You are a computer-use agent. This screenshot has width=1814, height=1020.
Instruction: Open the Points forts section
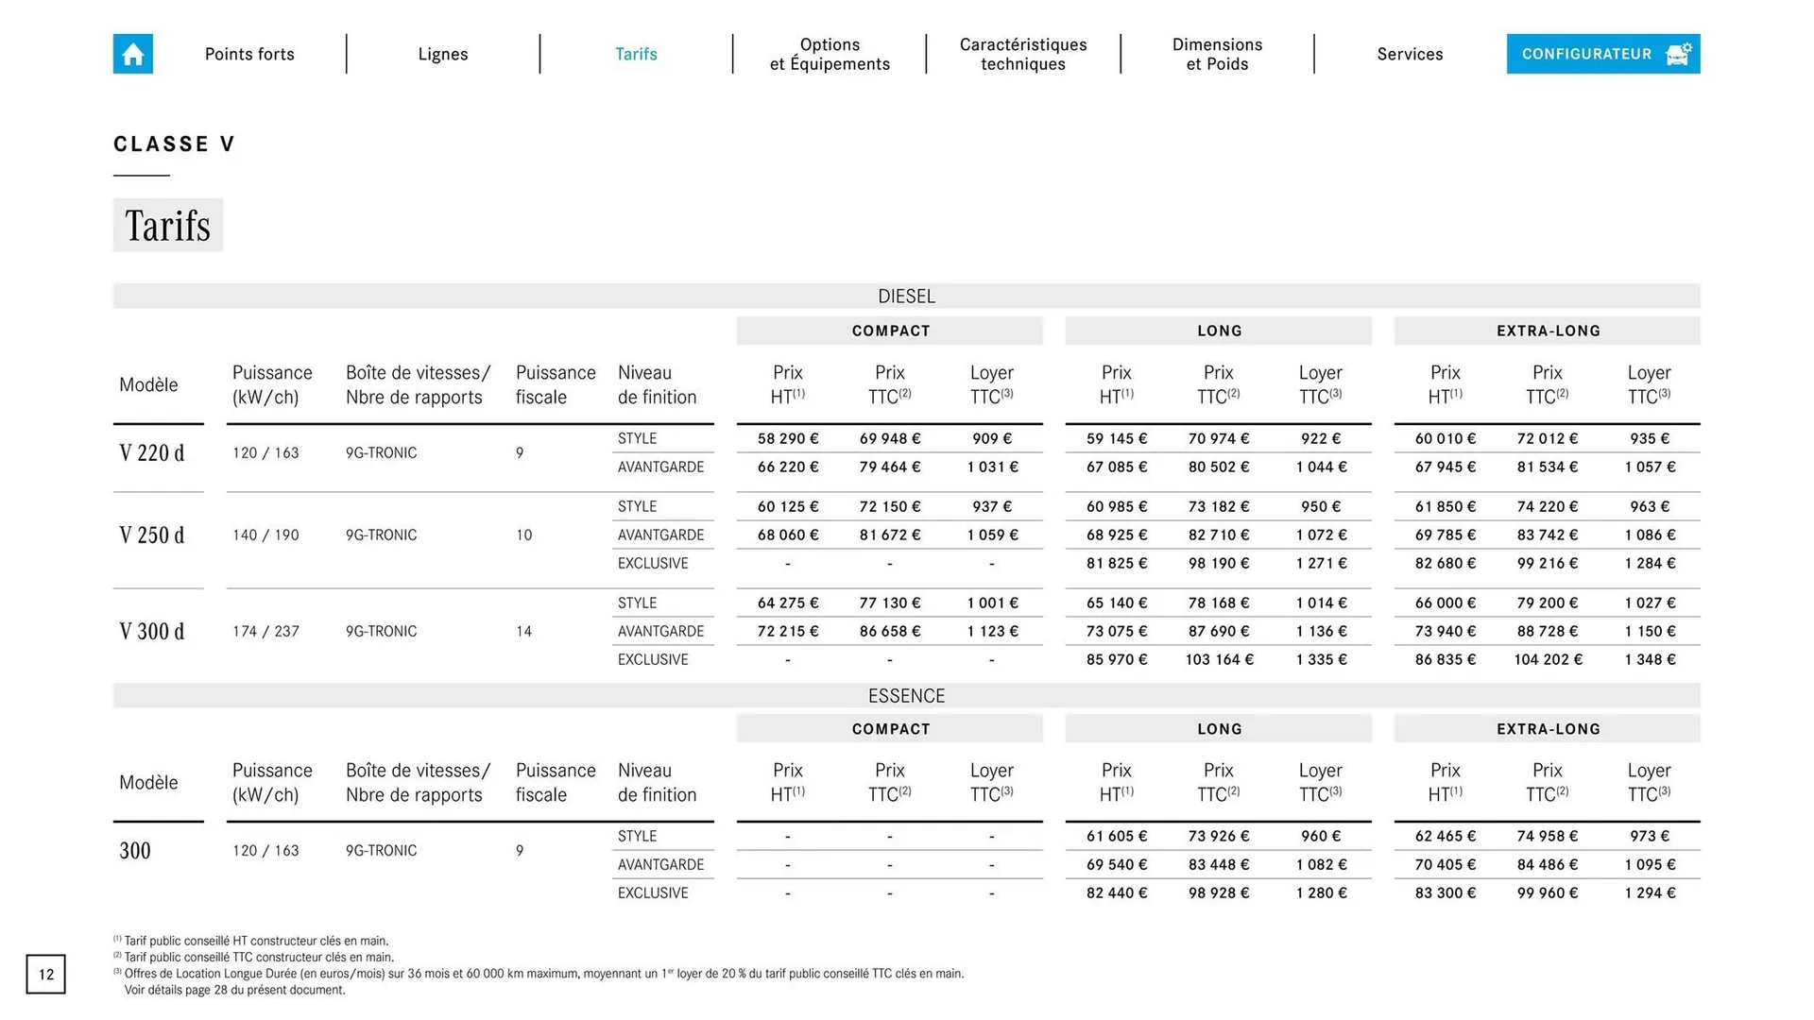click(x=249, y=54)
